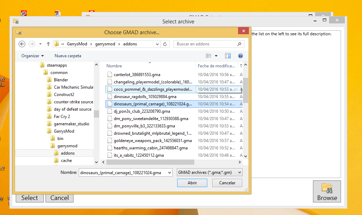Click the Cancelar button
Screen dimensions: 362x215
(227, 183)
